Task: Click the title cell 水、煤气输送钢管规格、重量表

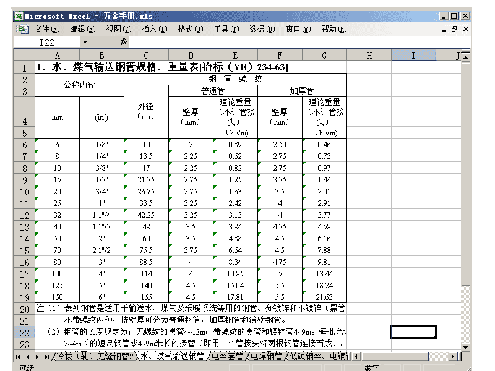Action: pyautogui.click(x=191, y=67)
